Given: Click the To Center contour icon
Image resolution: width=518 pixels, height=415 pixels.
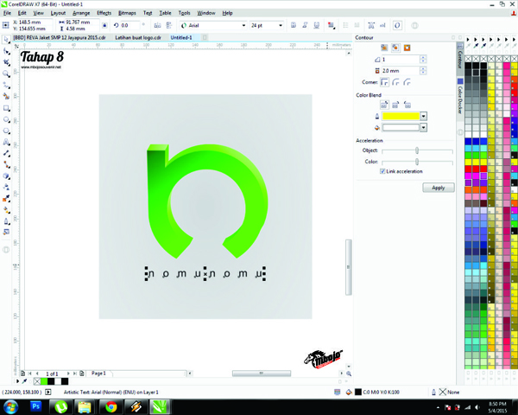Looking at the screenshot, I should pyautogui.click(x=385, y=48).
